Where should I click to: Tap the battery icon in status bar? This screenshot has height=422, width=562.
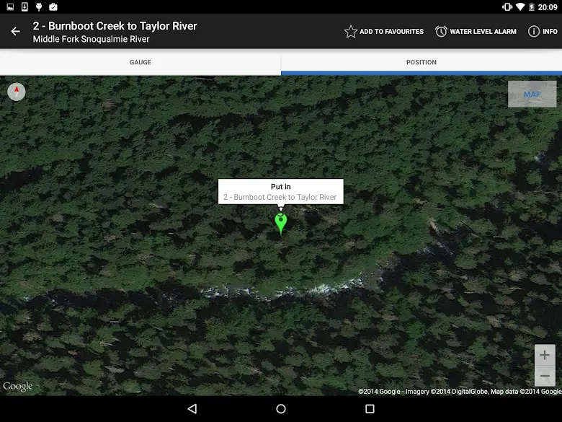click(532, 7)
